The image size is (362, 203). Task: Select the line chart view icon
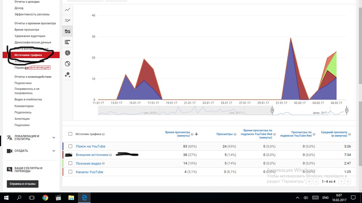tap(67, 10)
